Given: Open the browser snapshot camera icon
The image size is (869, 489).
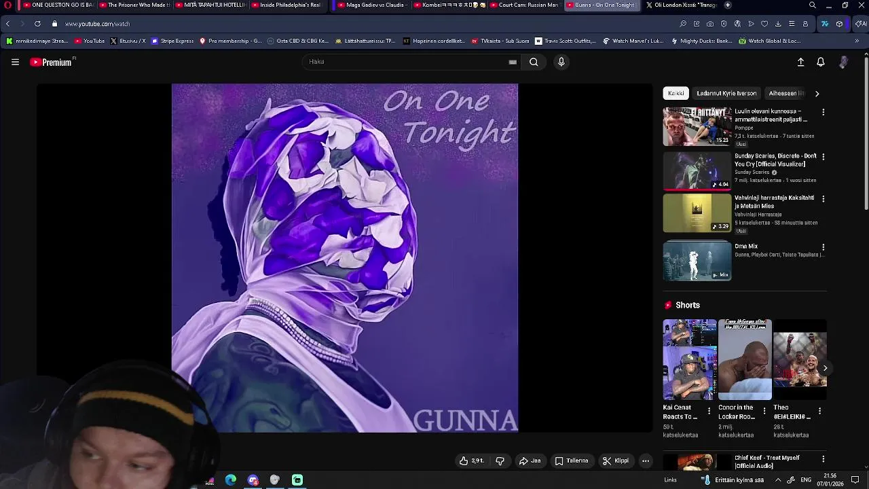Looking at the screenshot, I should (x=710, y=24).
